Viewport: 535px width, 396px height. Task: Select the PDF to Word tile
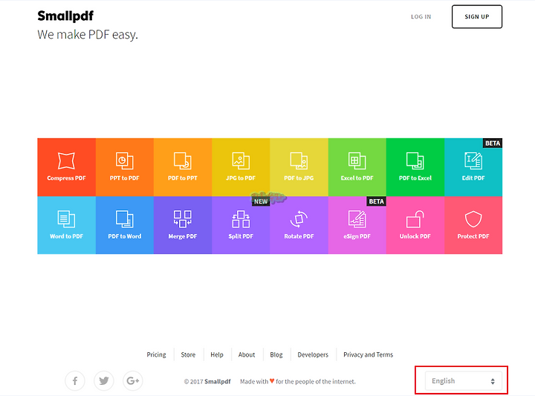coord(125,225)
